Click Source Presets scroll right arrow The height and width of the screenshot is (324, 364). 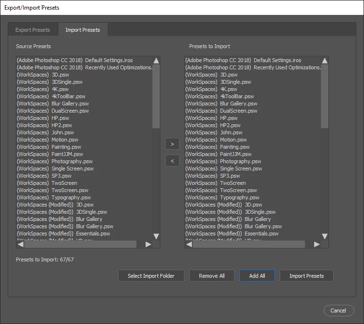[148, 244]
